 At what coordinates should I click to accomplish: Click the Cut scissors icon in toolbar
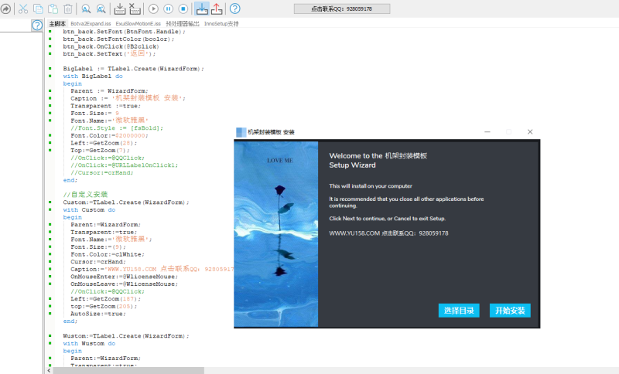tap(23, 8)
